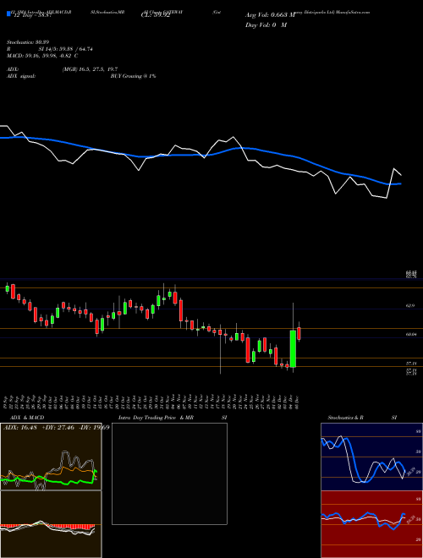Click the blue-background Stochastics chart panel
The height and width of the screenshot is (558, 423).
372,457
